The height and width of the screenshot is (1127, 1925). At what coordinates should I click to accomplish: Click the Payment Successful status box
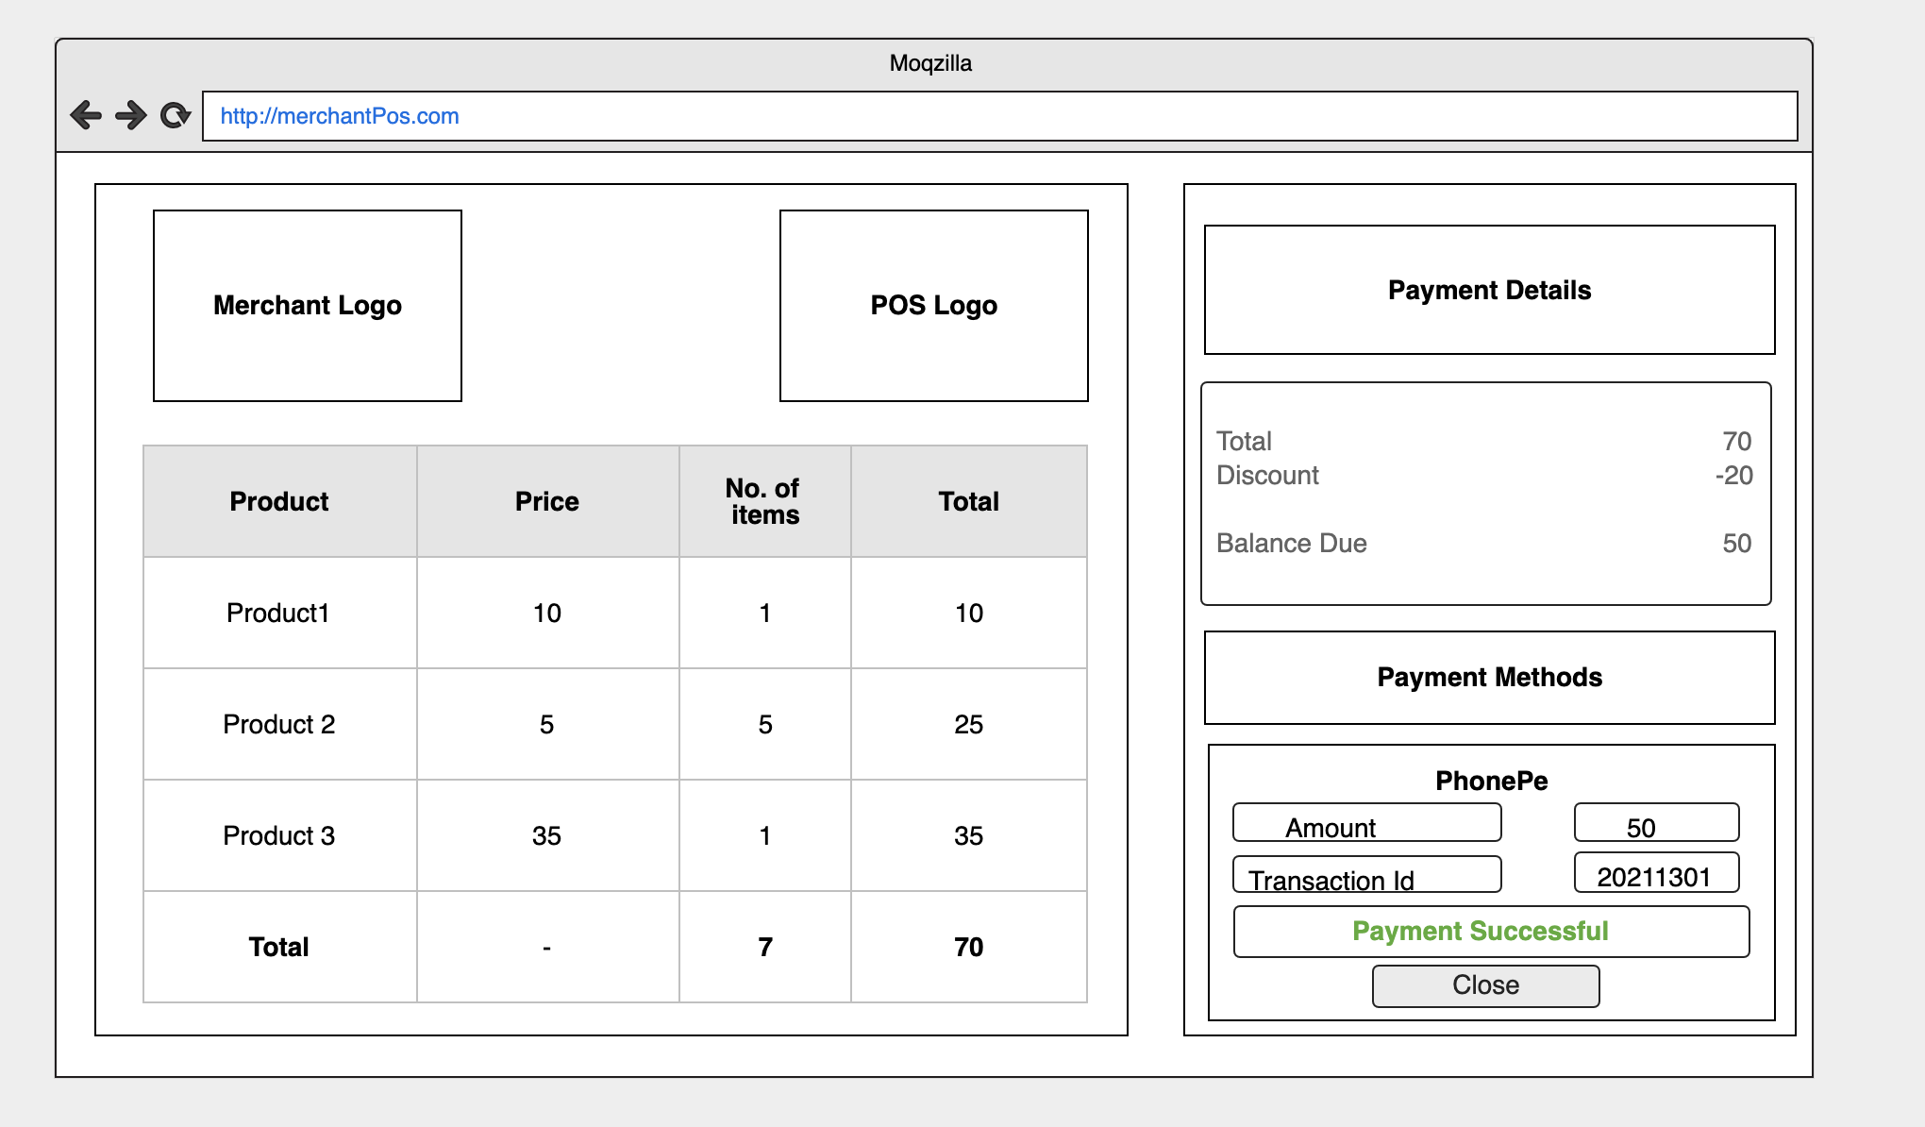point(1490,932)
